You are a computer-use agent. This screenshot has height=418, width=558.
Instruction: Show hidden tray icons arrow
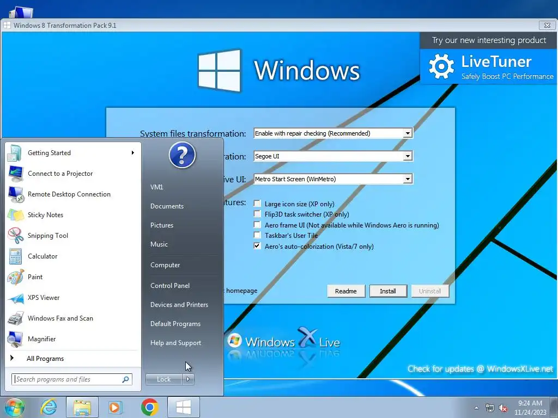476,408
